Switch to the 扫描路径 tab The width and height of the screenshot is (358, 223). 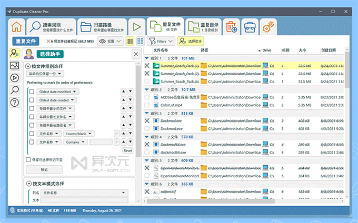click(x=102, y=27)
